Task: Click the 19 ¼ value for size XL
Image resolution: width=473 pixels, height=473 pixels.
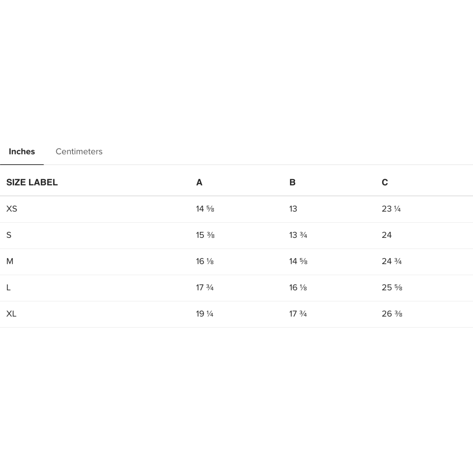Action: (x=205, y=313)
